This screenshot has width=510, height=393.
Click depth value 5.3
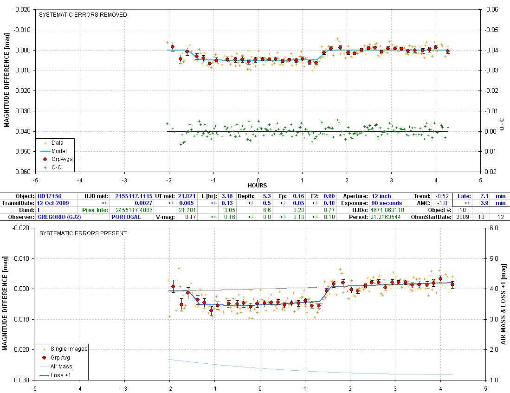click(x=267, y=196)
